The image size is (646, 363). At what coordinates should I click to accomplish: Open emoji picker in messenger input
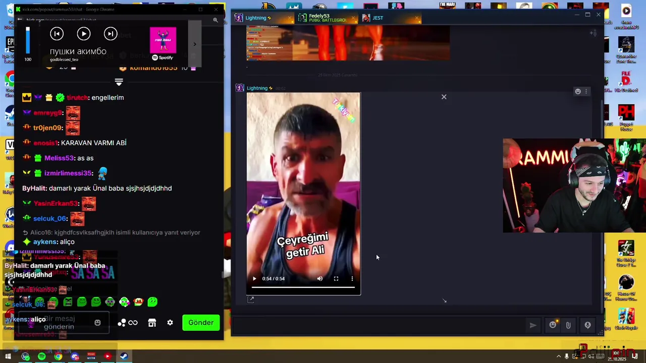(x=553, y=325)
